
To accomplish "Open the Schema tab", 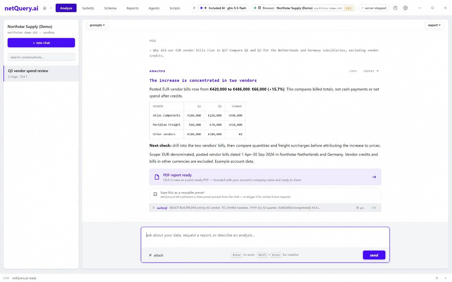I will (110, 8).
